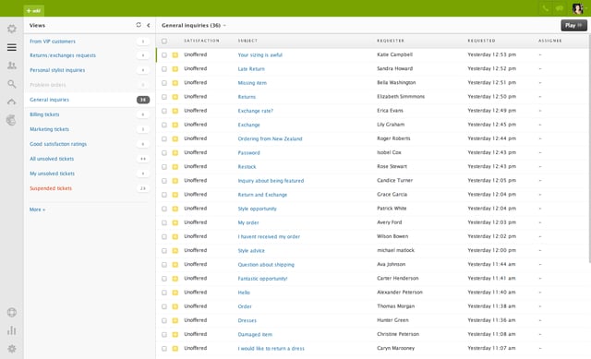
Task: Select the 'All unsolved tickets' view
Action: [x=52, y=159]
